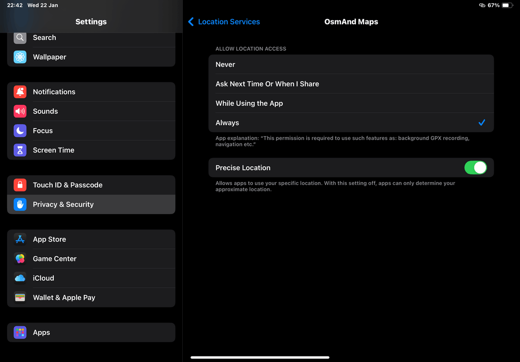Tap the Search magnifier icon
The image size is (520, 362).
tap(20, 38)
